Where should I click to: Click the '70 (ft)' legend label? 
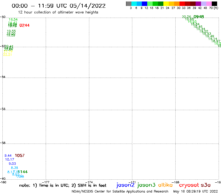coord(214,8)
